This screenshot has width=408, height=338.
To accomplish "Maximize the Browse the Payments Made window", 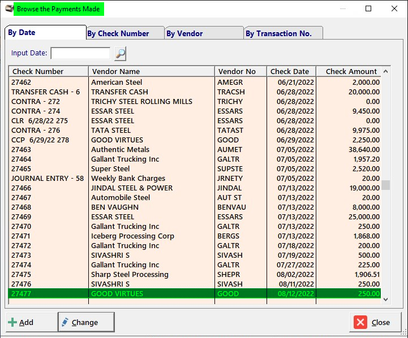I will point(368,8).
